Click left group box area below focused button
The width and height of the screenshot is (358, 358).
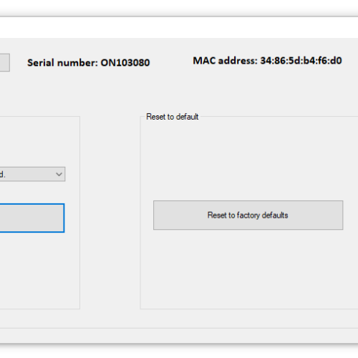(x=38, y=270)
